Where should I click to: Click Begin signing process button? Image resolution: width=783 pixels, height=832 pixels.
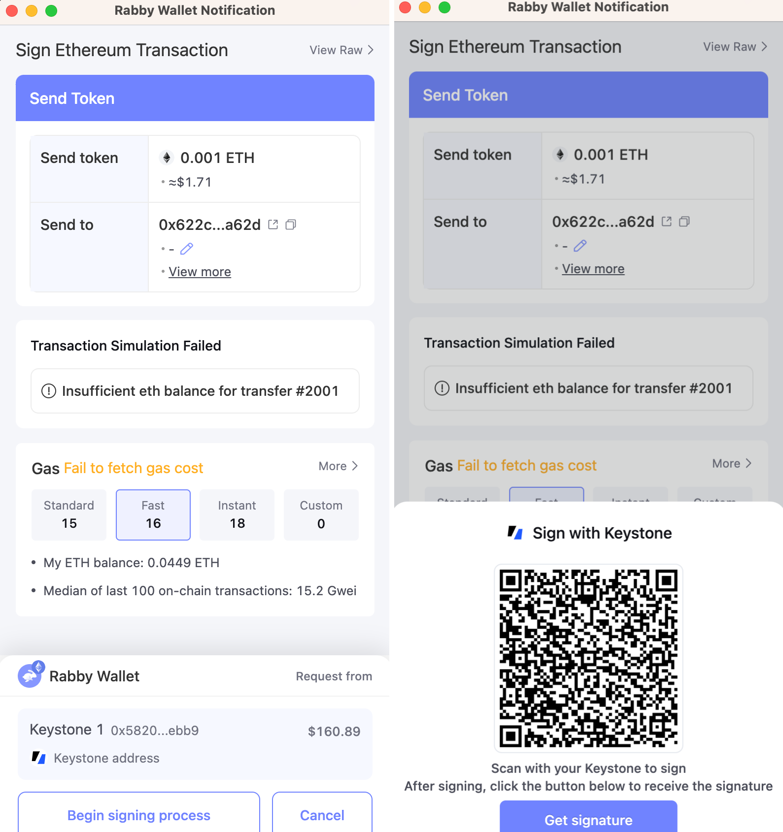click(x=139, y=815)
